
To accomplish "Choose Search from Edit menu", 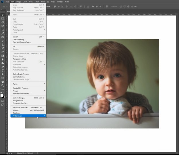I will coord(28,37).
